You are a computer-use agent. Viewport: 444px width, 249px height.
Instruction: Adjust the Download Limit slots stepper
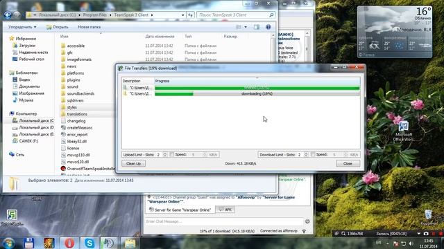click(306, 155)
